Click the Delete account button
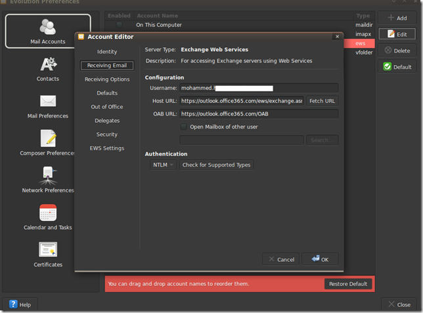This screenshot has height=313, width=423. click(x=397, y=51)
